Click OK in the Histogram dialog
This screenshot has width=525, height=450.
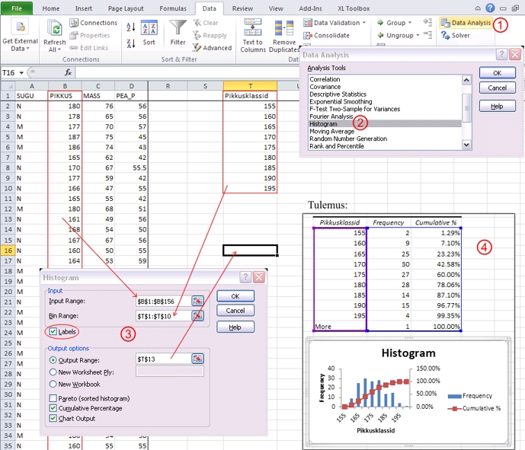pos(235,296)
